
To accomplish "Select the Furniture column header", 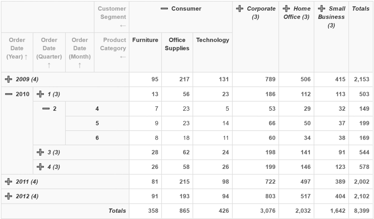I will click(145, 40).
